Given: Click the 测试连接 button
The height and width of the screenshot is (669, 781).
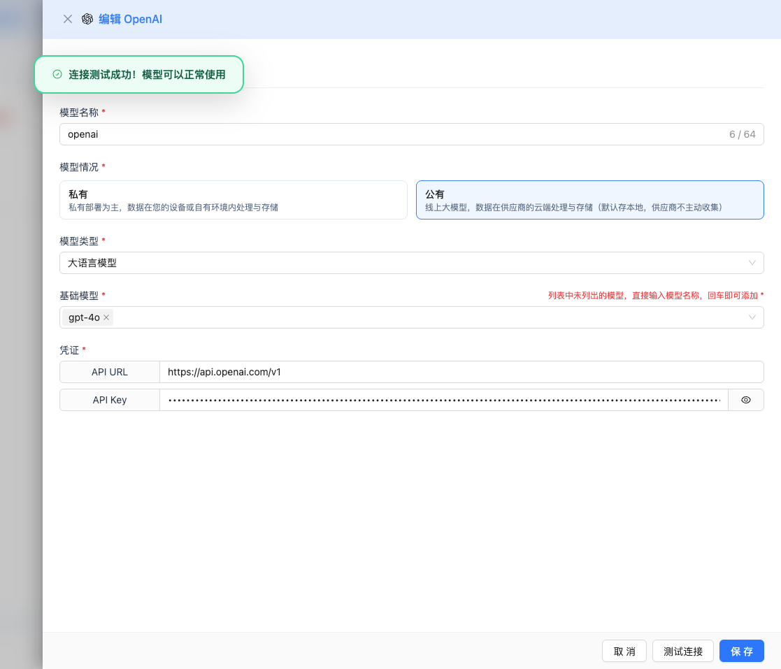Looking at the screenshot, I should tap(682, 651).
